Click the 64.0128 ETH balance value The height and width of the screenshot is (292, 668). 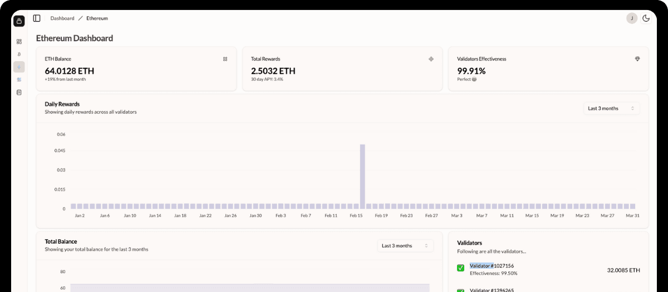tap(70, 71)
